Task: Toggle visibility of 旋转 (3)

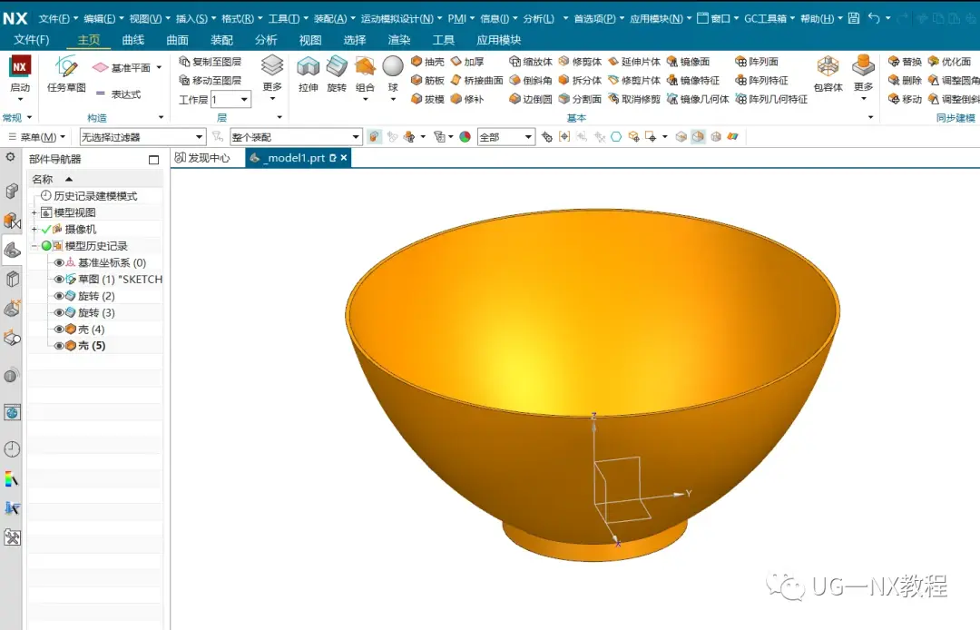Action: pos(59,312)
